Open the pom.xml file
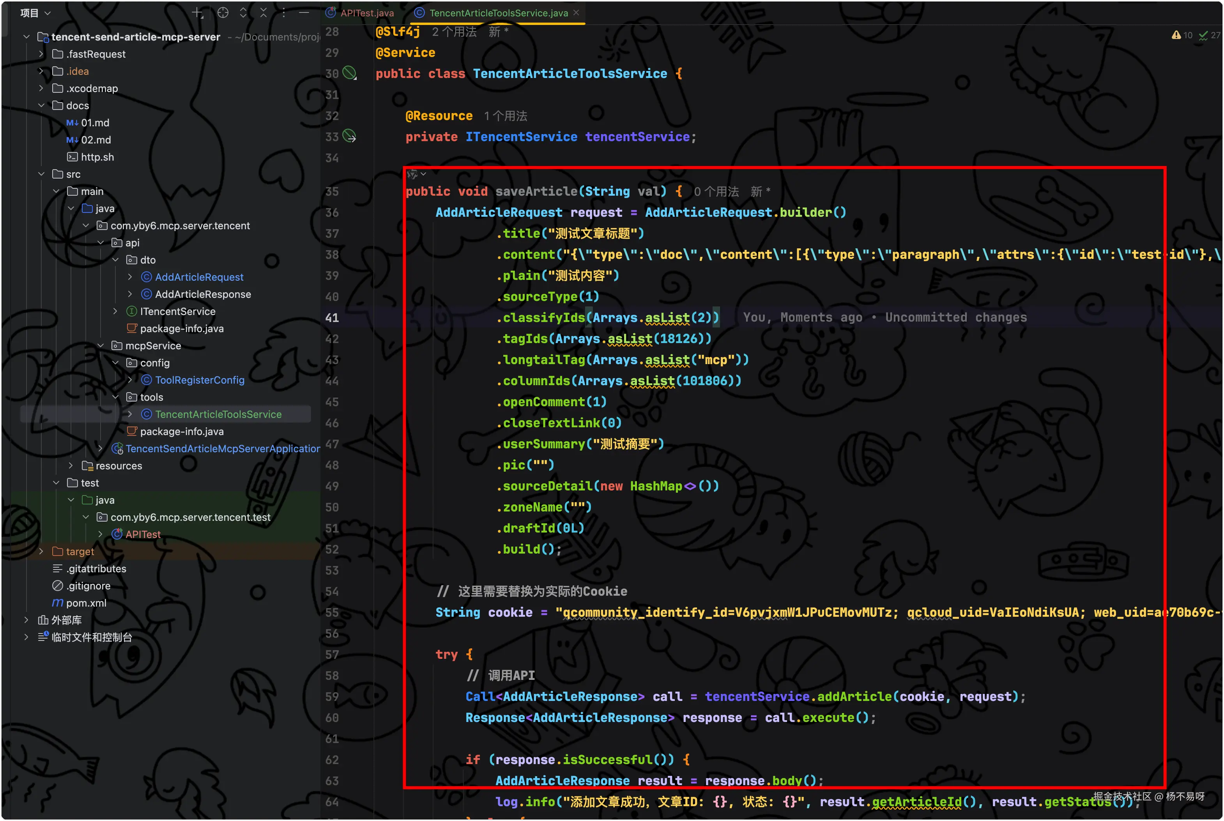Image resolution: width=1224 pixels, height=821 pixels. [x=86, y=603]
